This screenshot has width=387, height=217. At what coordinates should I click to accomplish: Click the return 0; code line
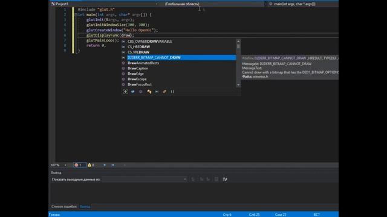(96, 46)
